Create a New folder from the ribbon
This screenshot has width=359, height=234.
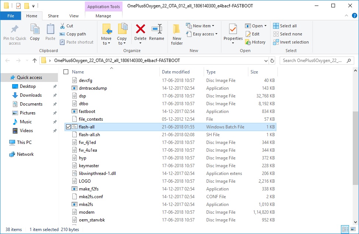(177, 34)
